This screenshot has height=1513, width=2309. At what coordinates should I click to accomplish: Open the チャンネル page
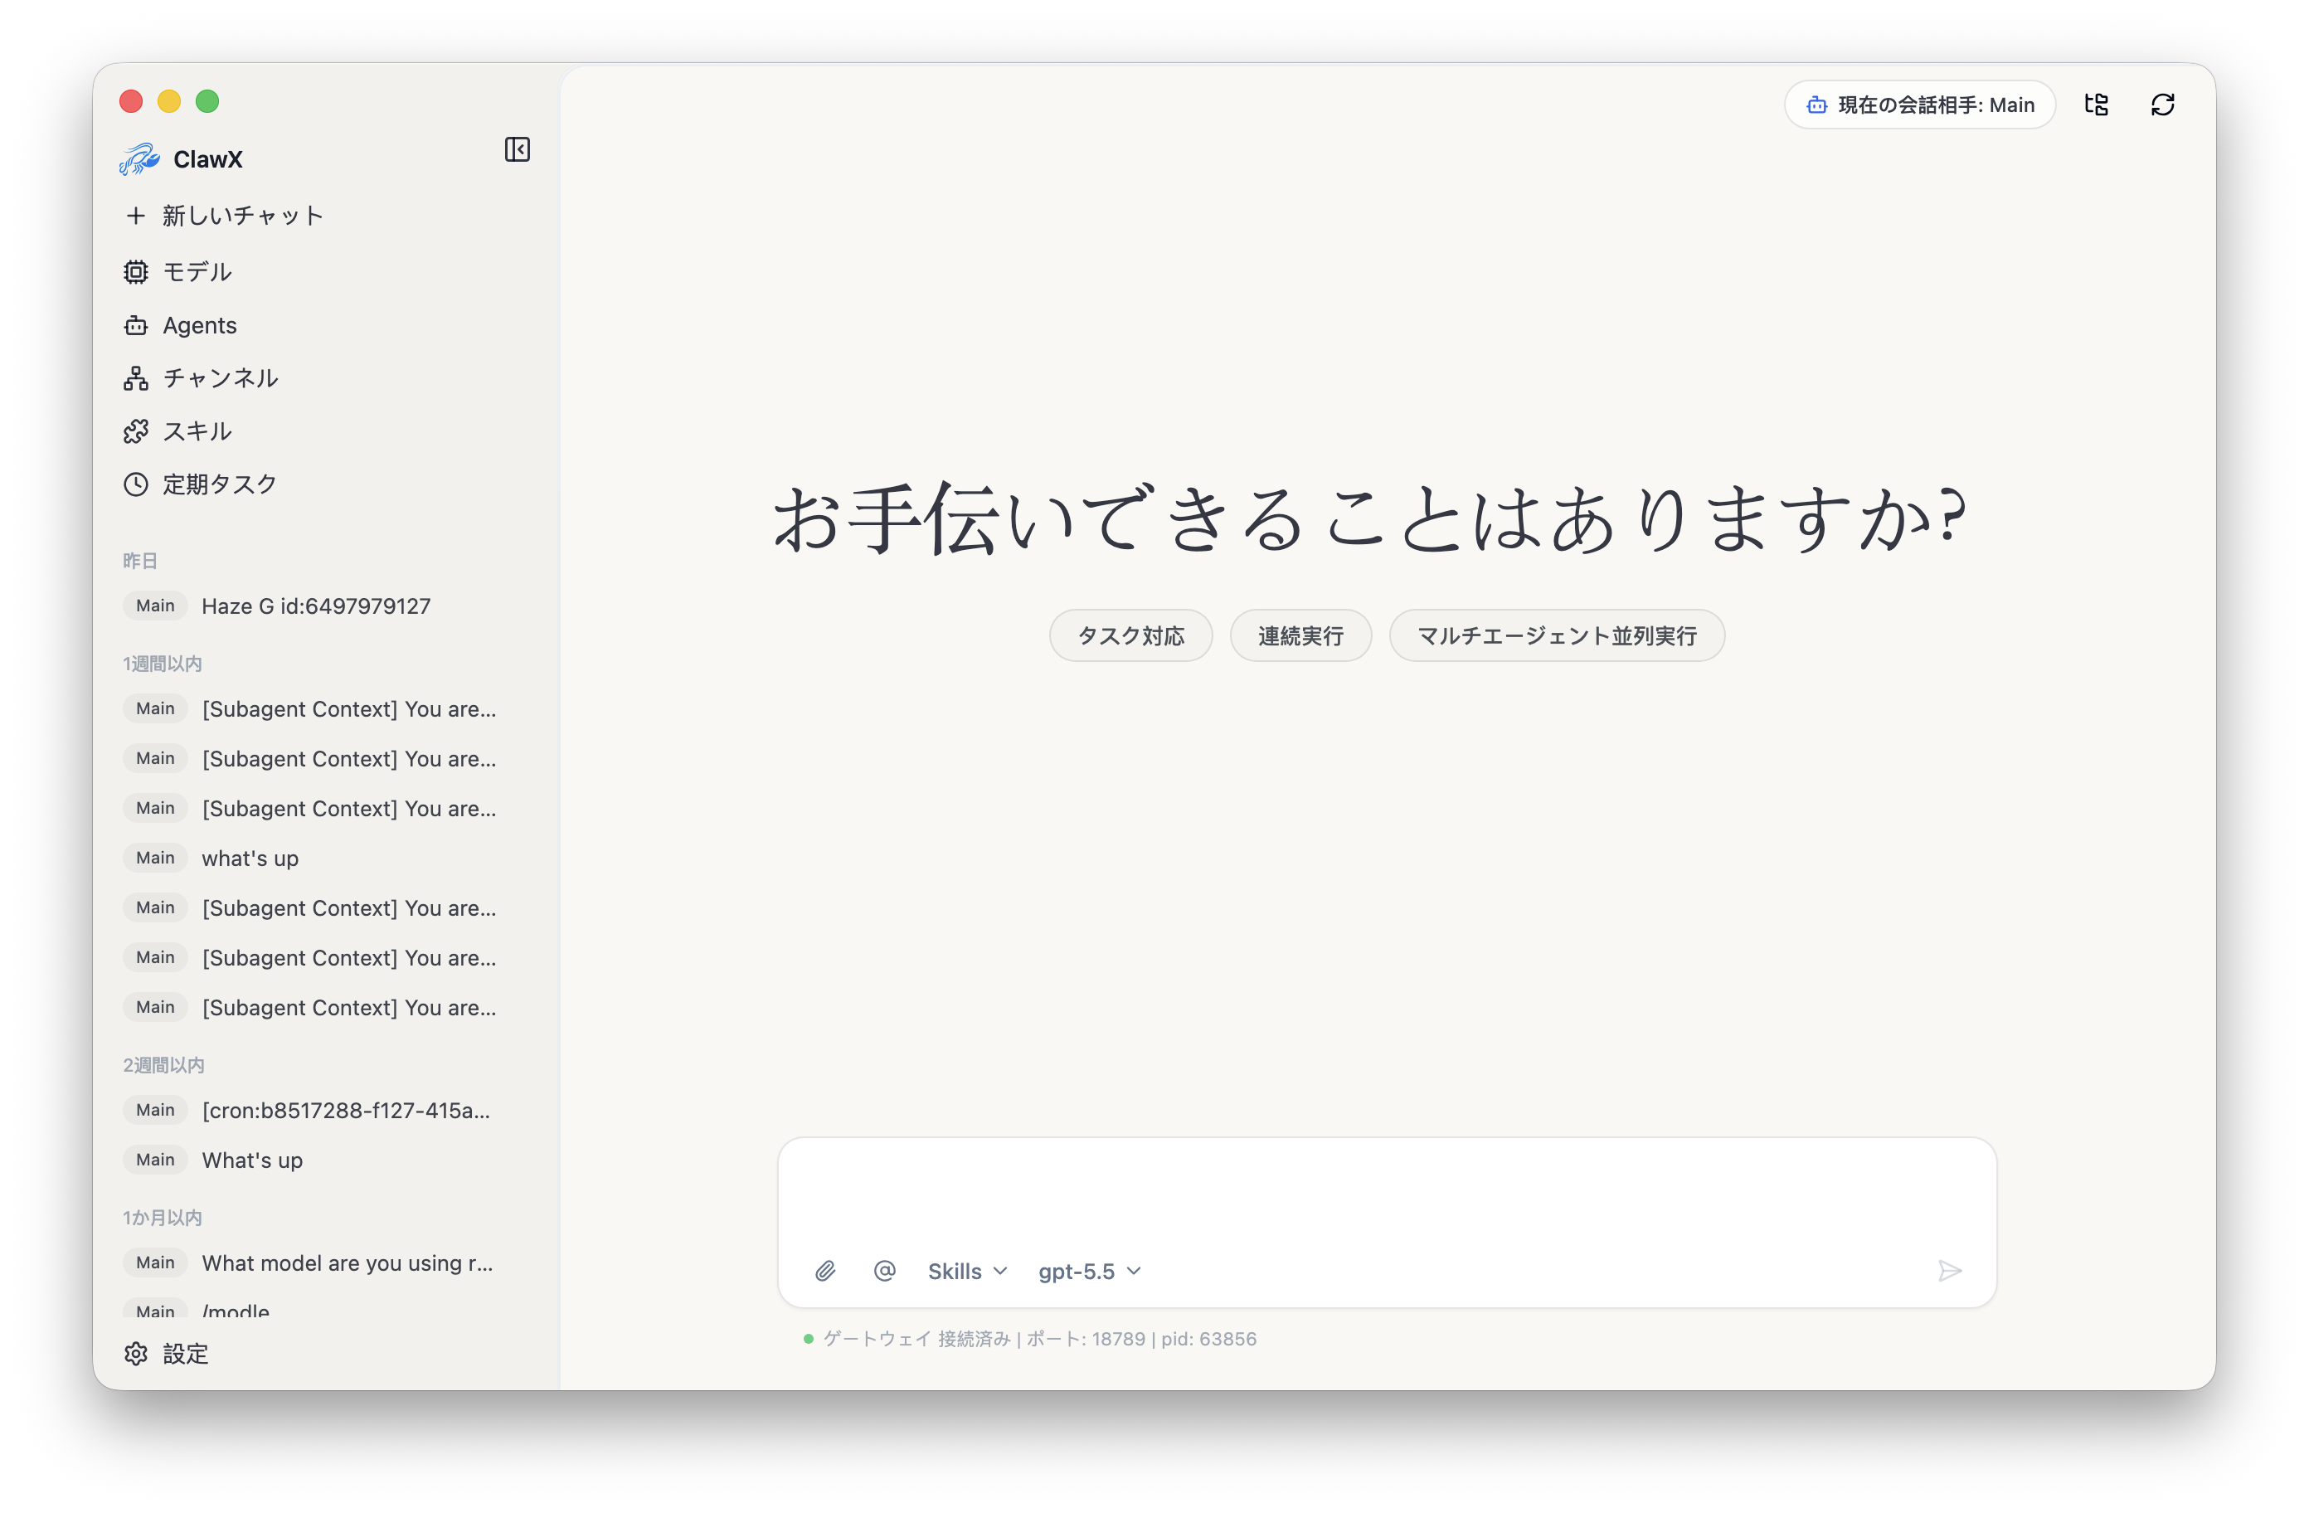(326, 378)
